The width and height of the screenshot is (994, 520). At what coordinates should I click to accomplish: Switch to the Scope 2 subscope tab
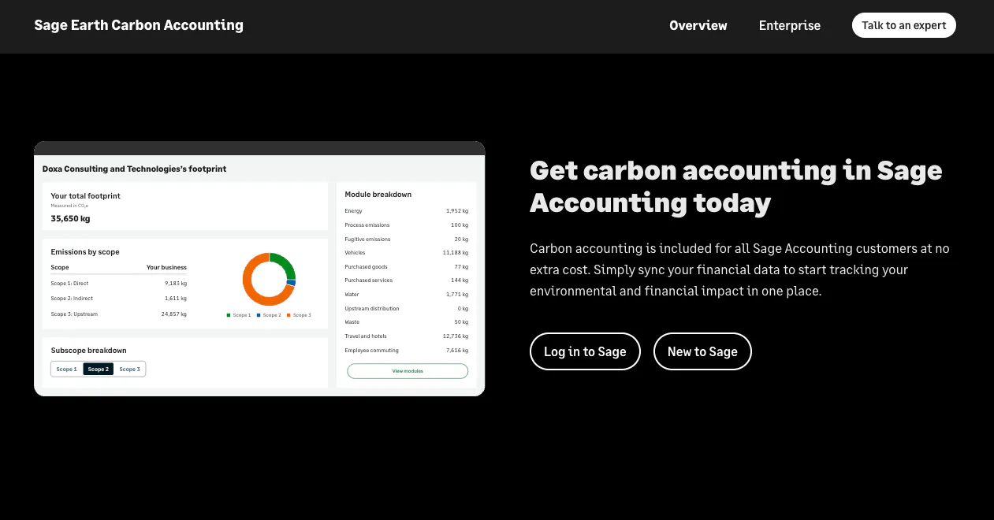pos(99,369)
